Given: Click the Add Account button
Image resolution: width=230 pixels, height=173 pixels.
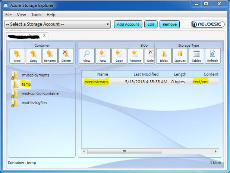Looking at the screenshot, I should click(128, 24).
